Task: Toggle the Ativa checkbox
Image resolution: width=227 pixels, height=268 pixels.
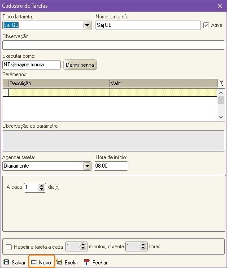Action: [x=206, y=25]
